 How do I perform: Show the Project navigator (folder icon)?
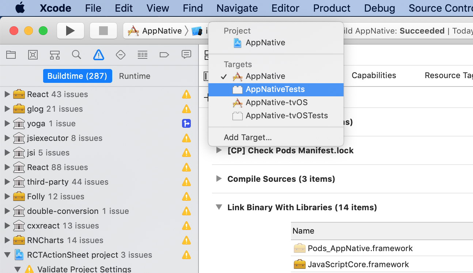[11, 55]
